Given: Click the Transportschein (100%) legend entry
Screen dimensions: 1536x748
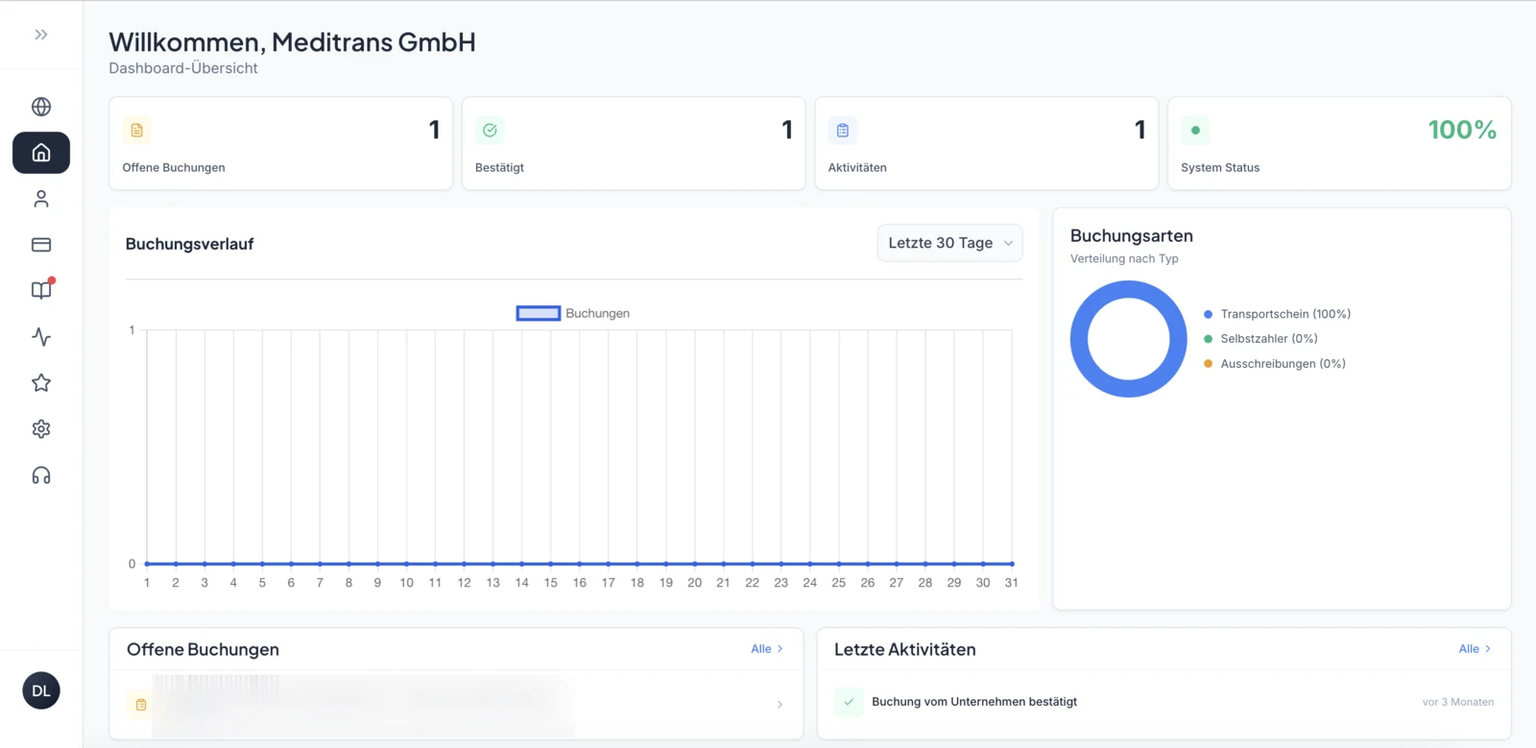Looking at the screenshot, I should point(1277,314).
